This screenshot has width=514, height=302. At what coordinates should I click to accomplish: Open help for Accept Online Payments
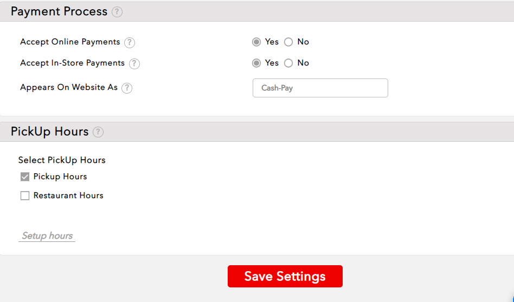[130, 42]
